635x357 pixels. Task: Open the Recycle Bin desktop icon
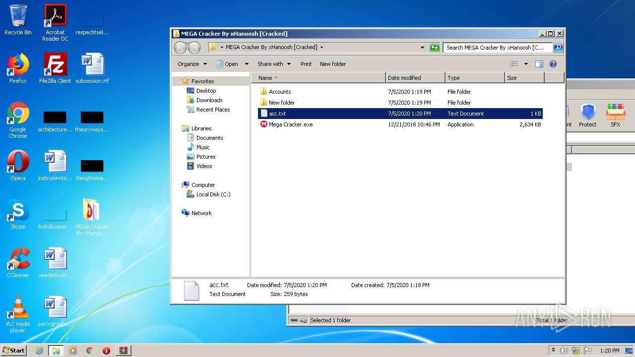(x=18, y=20)
